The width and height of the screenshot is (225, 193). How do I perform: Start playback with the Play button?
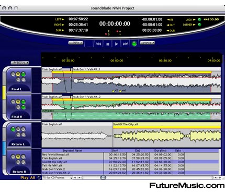(x=116, y=44)
